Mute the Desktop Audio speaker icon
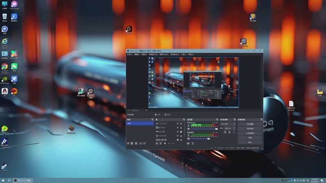Image resolution: width=326 pixels, height=183 pixels. click(x=189, y=139)
